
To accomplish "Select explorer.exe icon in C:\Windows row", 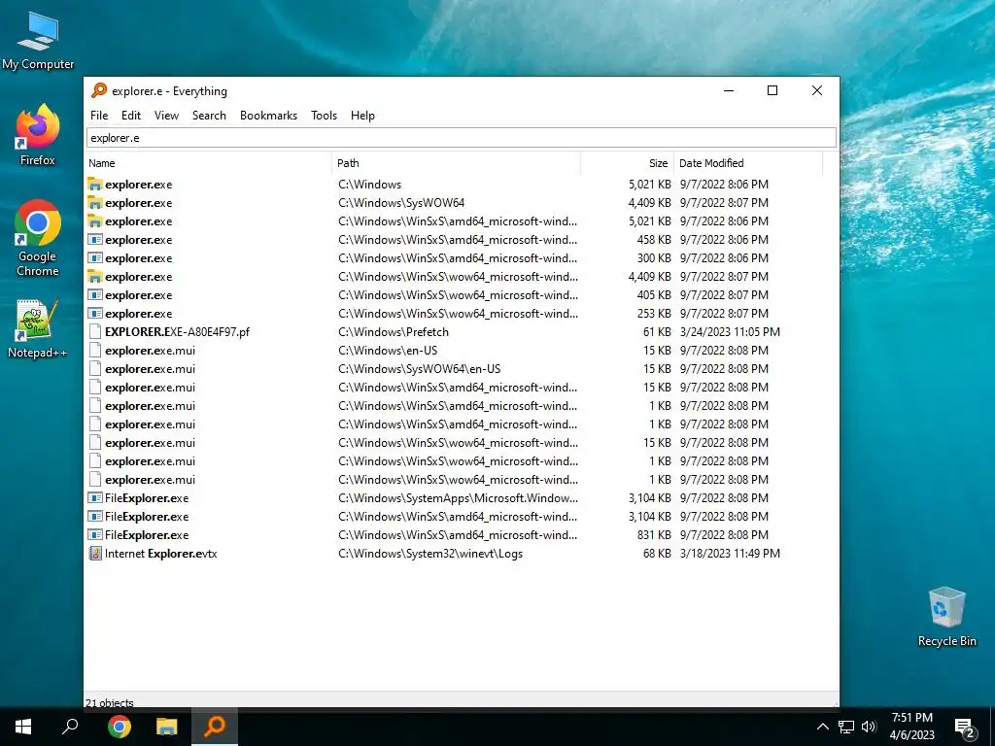I will click(x=95, y=185).
